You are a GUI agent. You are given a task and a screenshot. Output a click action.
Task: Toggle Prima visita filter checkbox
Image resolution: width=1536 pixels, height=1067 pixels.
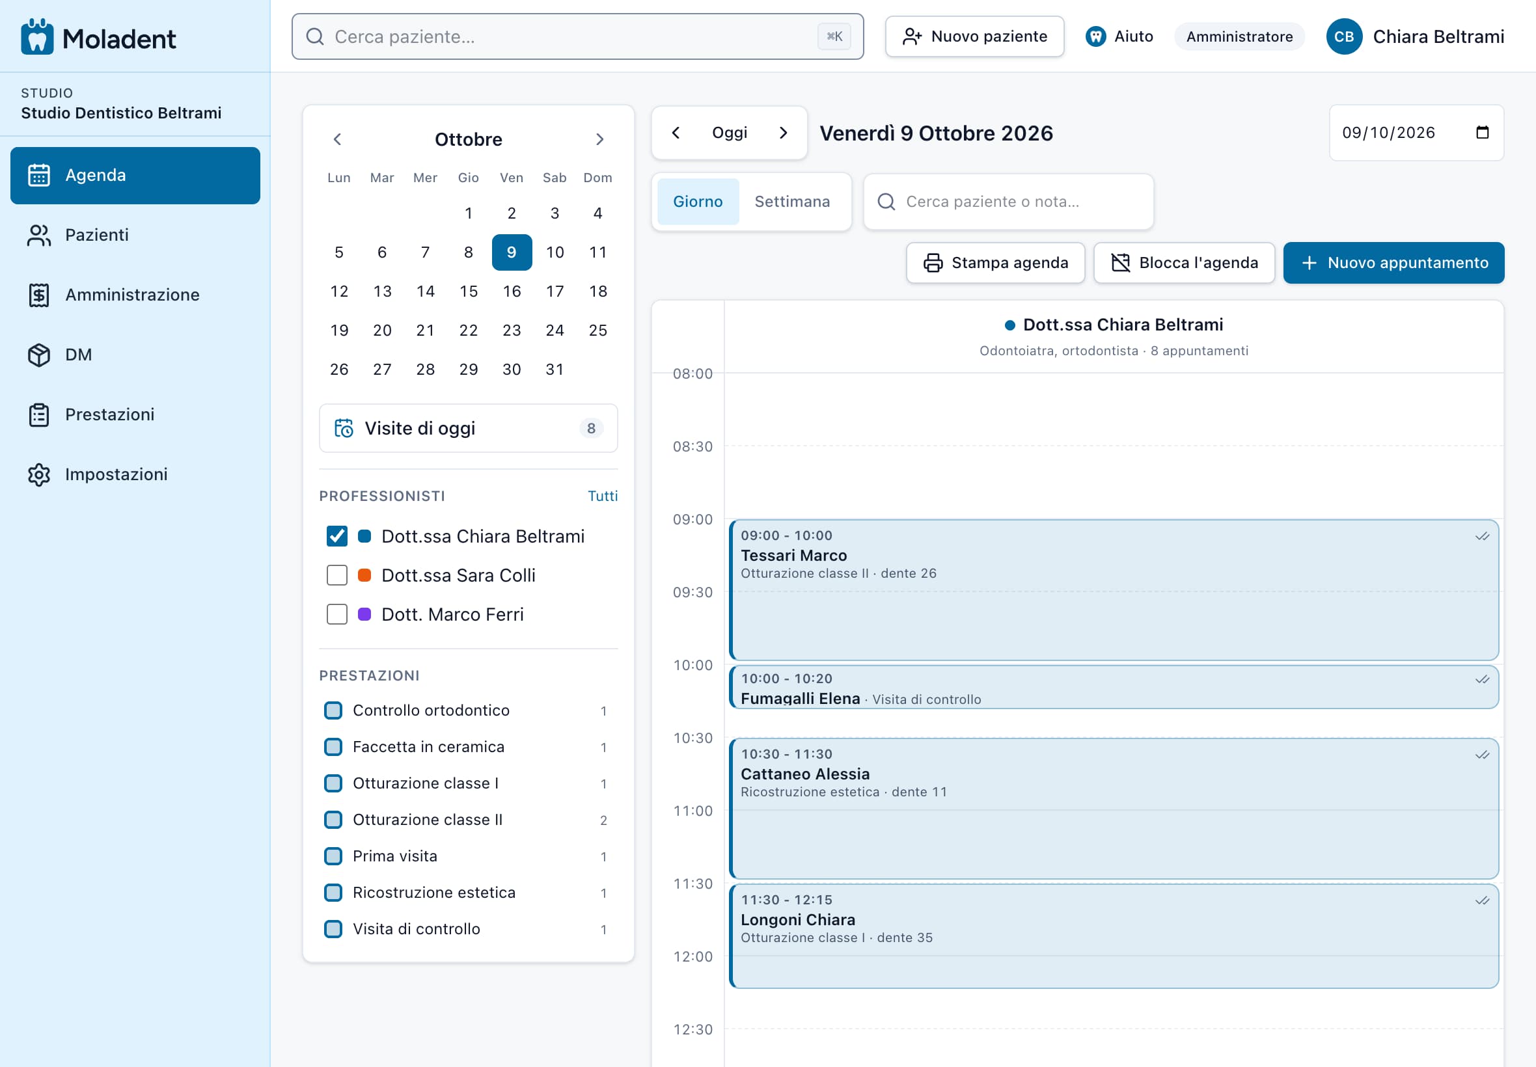click(x=333, y=856)
